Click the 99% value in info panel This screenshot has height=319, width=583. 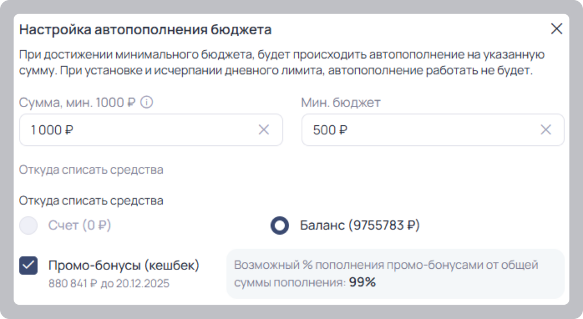[x=362, y=282]
